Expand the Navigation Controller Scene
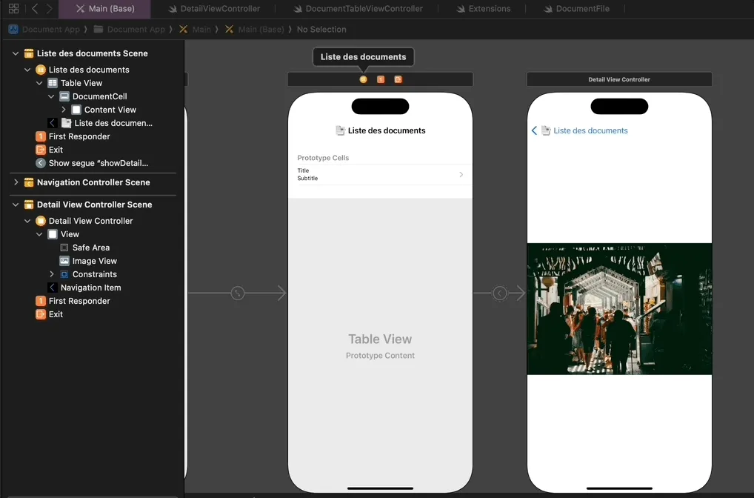 pyautogui.click(x=16, y=182)
